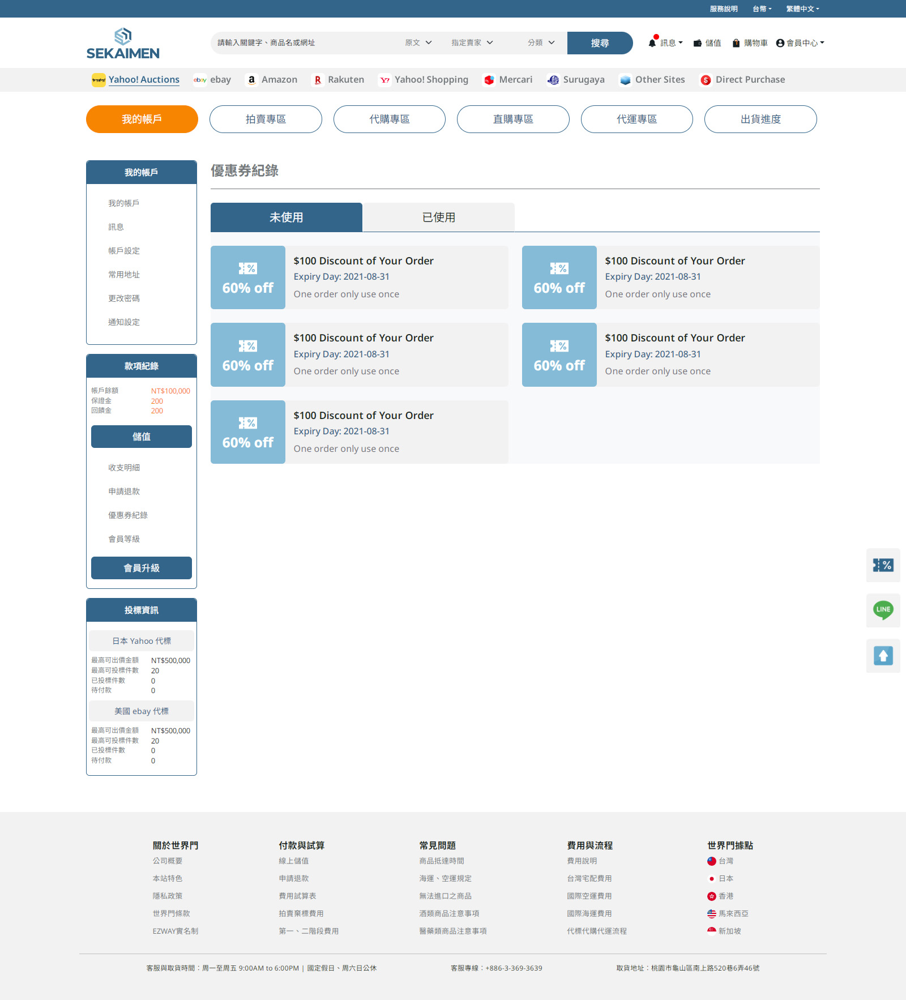Screen dimensions: 906x1000
Task: Click the wallet top-up icon in header
Action: pyautogui.click(x=698, y=43)
